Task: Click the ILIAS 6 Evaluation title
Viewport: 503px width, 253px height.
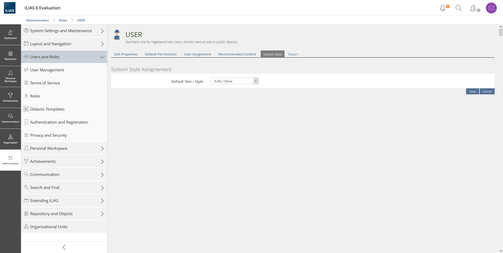Action: (x=42, y=8)
